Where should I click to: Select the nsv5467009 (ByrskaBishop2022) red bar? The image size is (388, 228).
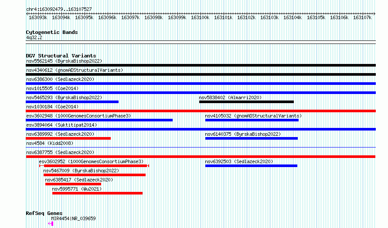coord(95,175)
